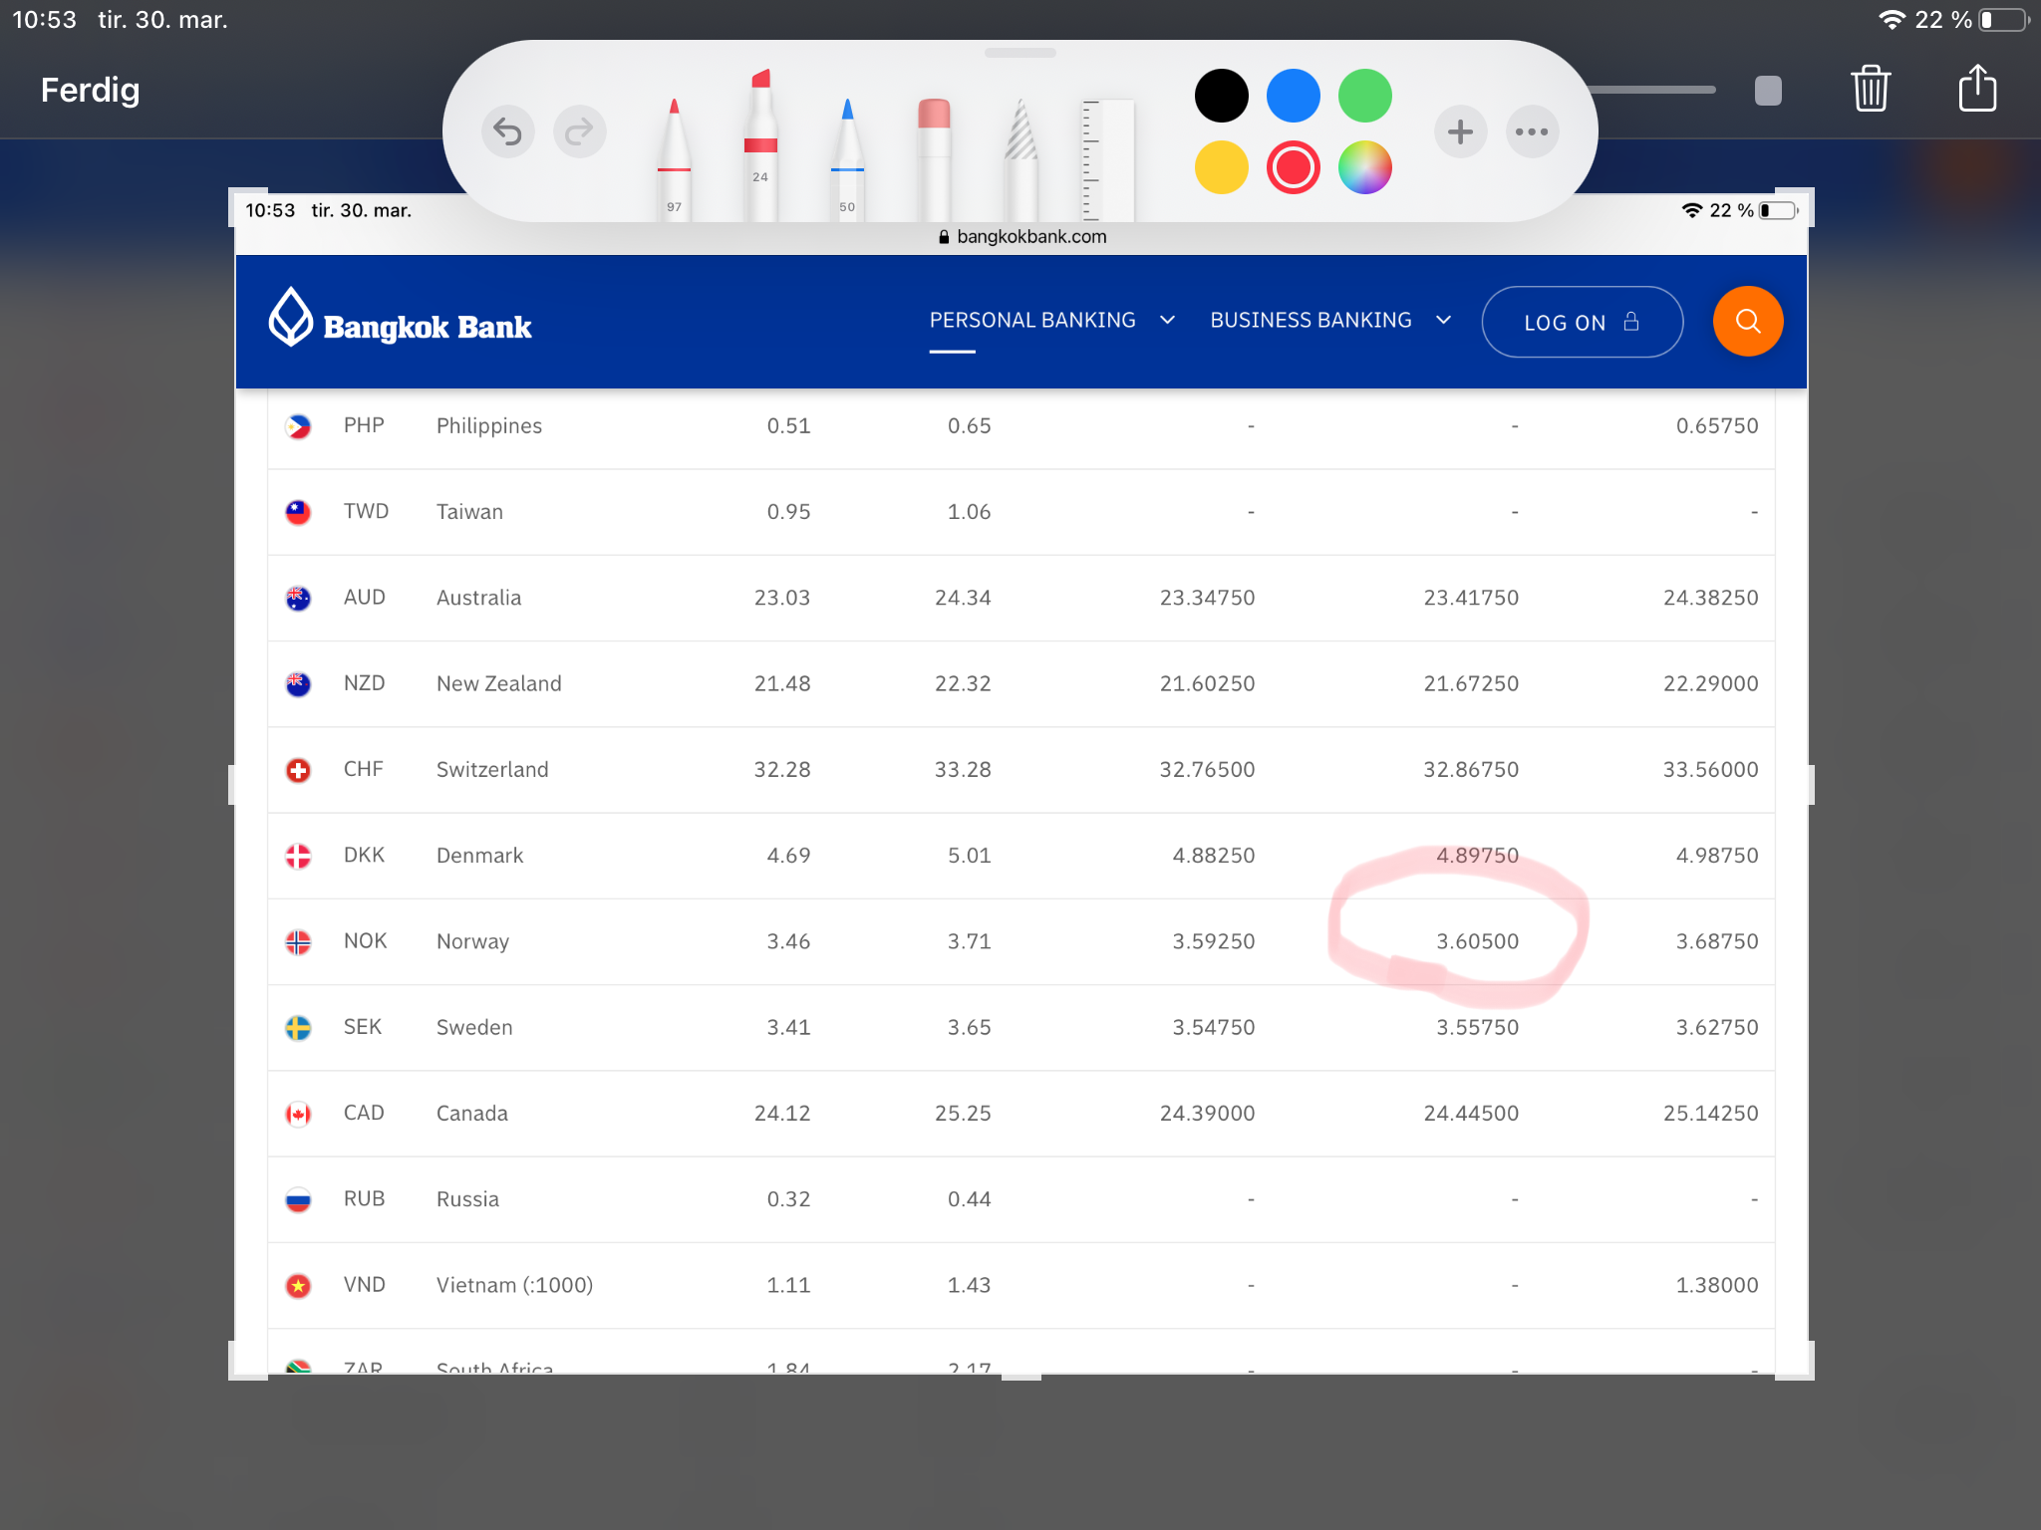Open the Business Banking menu
The image size is (2041, 1530).
coord(1311,321)
